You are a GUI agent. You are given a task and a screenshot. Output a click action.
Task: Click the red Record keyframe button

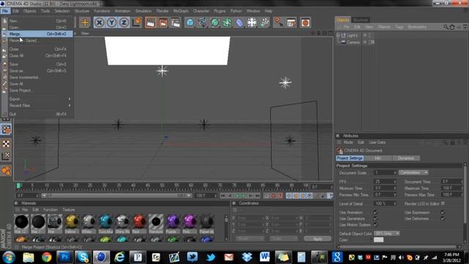click(273, 196)
